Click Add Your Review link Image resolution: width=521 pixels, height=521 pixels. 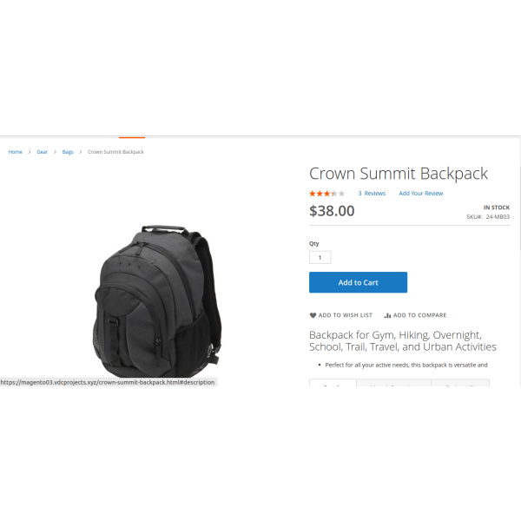[421, 194]
